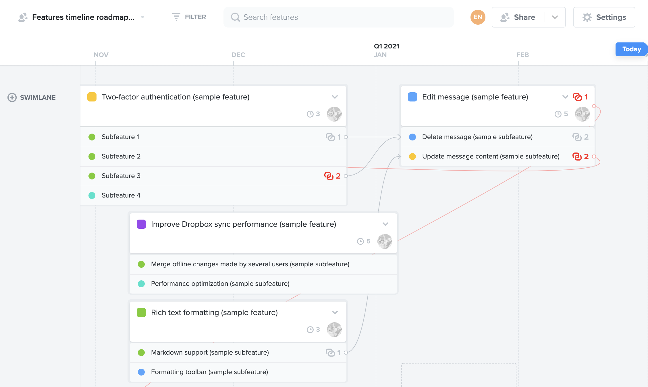The image size is (648, 387).
Task: Select Markdown support subfeature row
Action: coord(238,353)
